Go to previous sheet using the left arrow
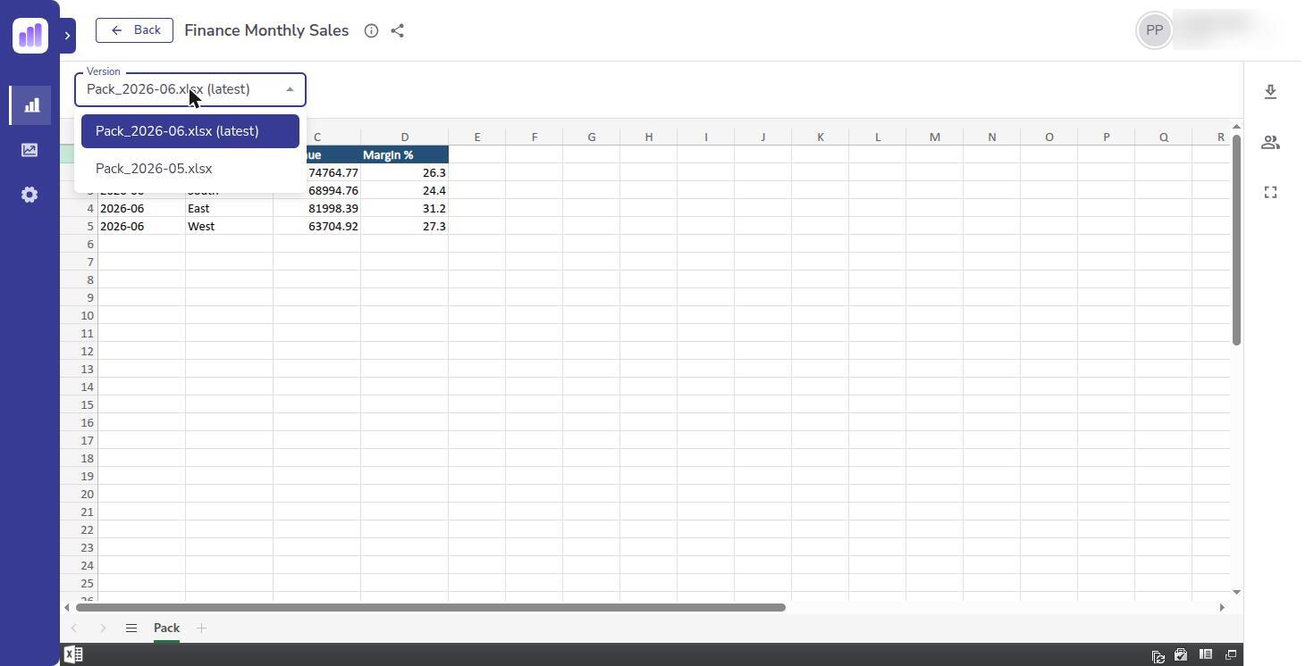Viewport: 1314px width, 666px height. click(x=74, y=629)
